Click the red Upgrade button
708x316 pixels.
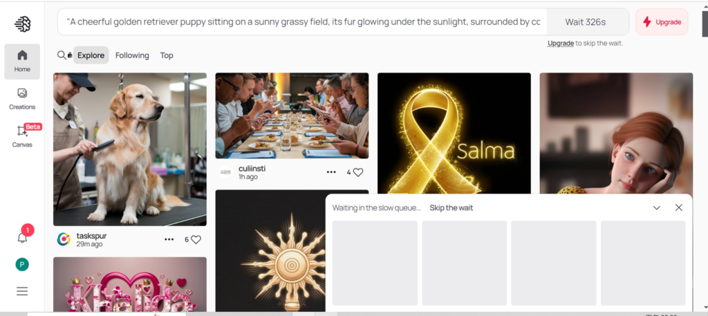click(x=662, y=22)
